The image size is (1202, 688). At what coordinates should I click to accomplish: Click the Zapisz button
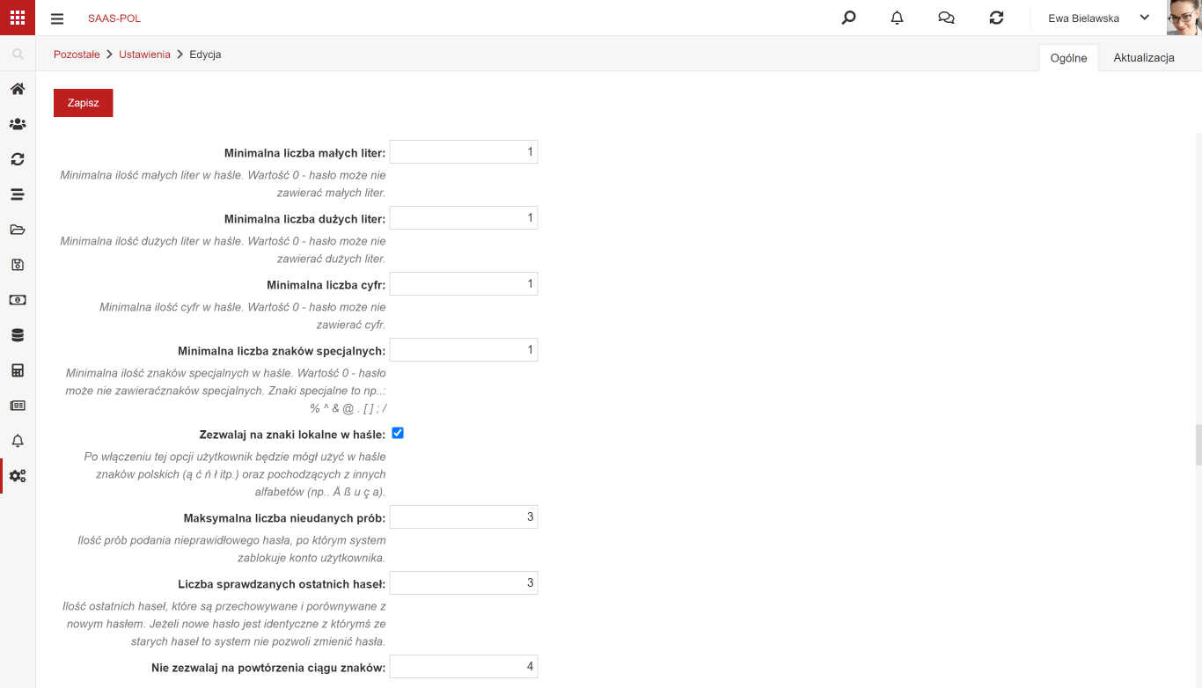[x=84, y=103]
